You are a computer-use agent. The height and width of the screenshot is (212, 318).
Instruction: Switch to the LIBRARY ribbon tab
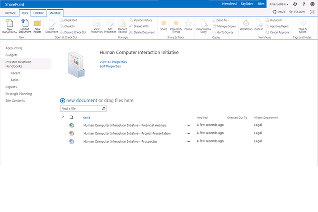pos(39,14)
